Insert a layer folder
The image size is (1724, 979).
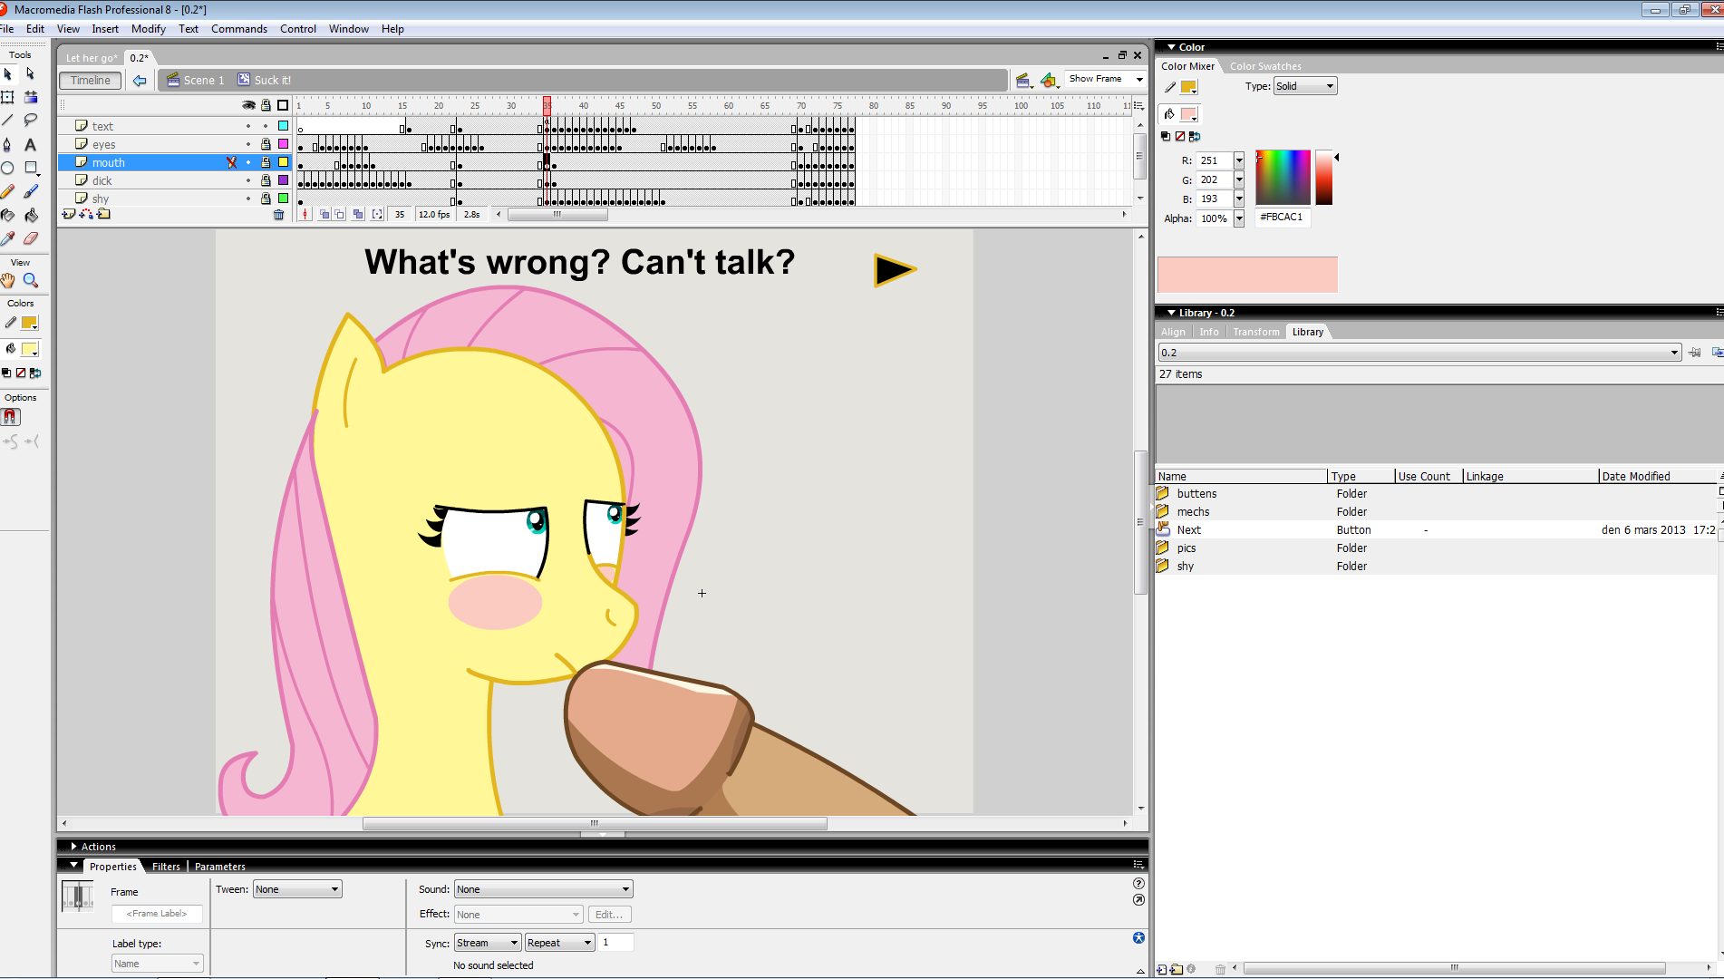[104, 215]
